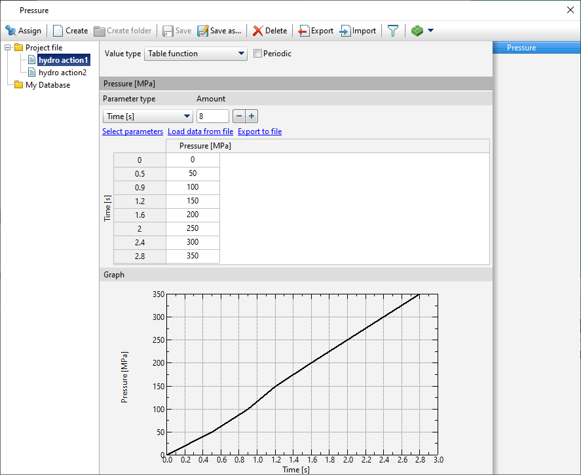Increase amount with the plus button

252,116
